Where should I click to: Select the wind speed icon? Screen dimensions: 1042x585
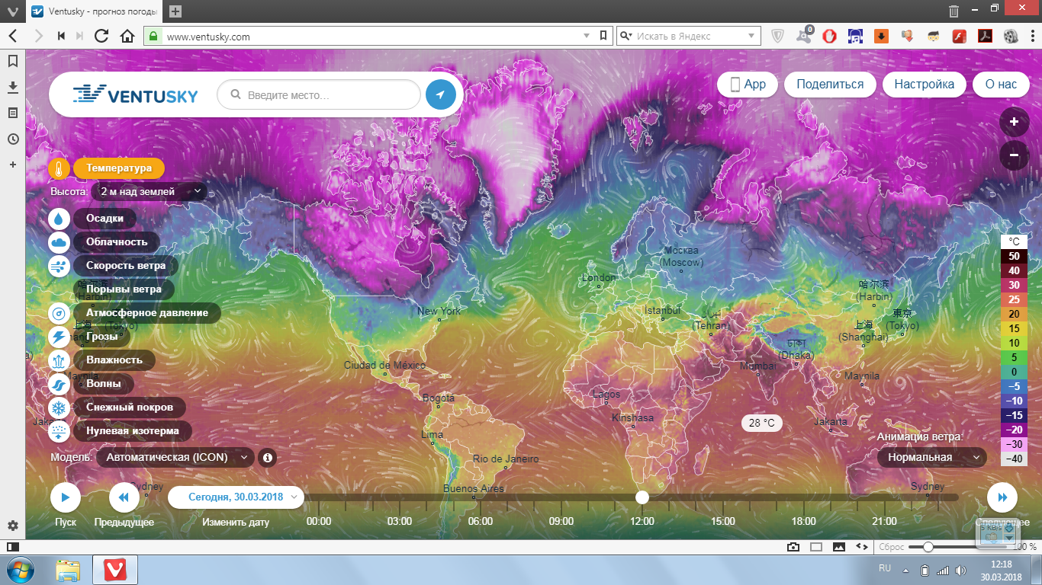[x=59, y=266]
